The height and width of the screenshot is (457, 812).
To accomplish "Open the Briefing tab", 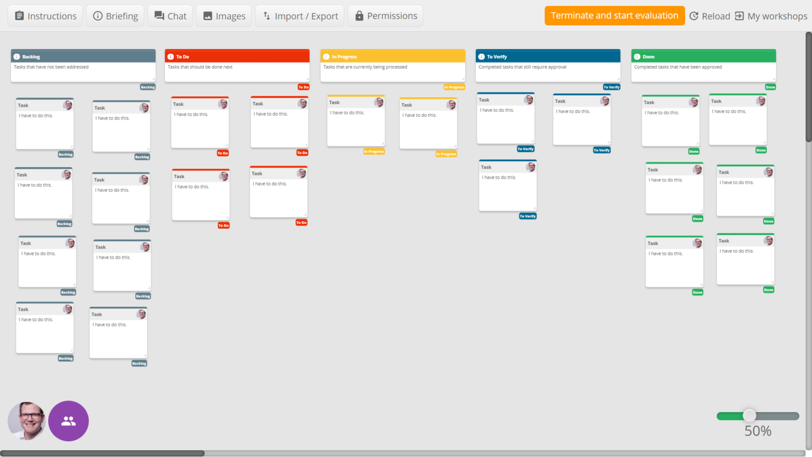I will click(115, 16).
